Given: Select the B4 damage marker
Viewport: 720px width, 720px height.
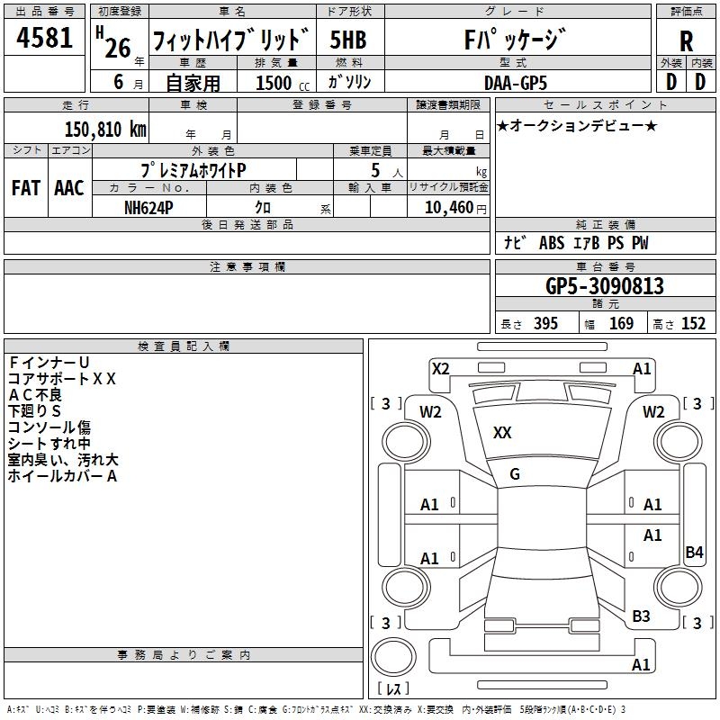Looking at the screenshot, I should pos(693,553).
